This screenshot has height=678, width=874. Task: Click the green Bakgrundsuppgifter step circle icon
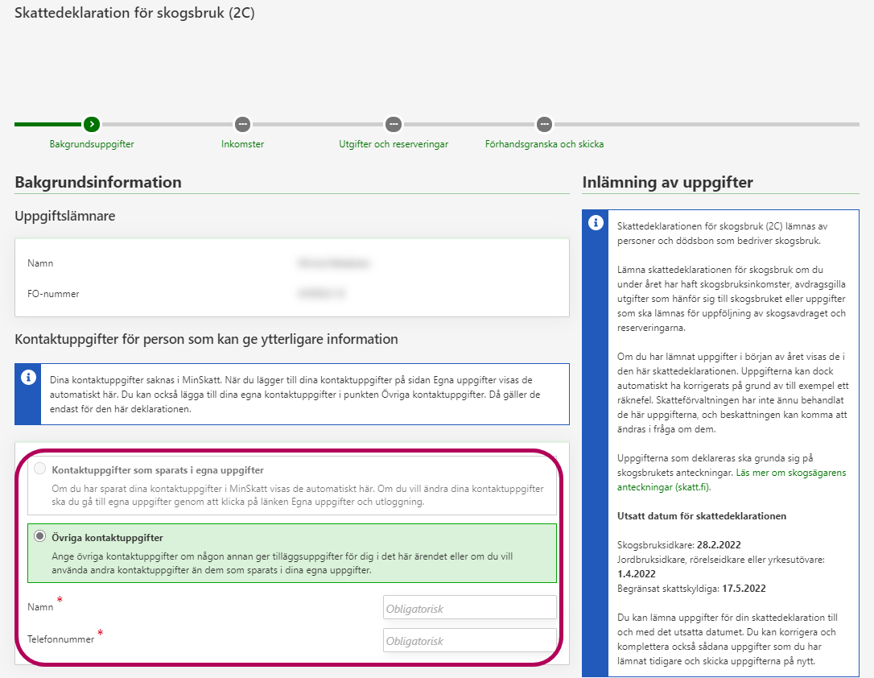pyautogui.click(x=92, y=124)
